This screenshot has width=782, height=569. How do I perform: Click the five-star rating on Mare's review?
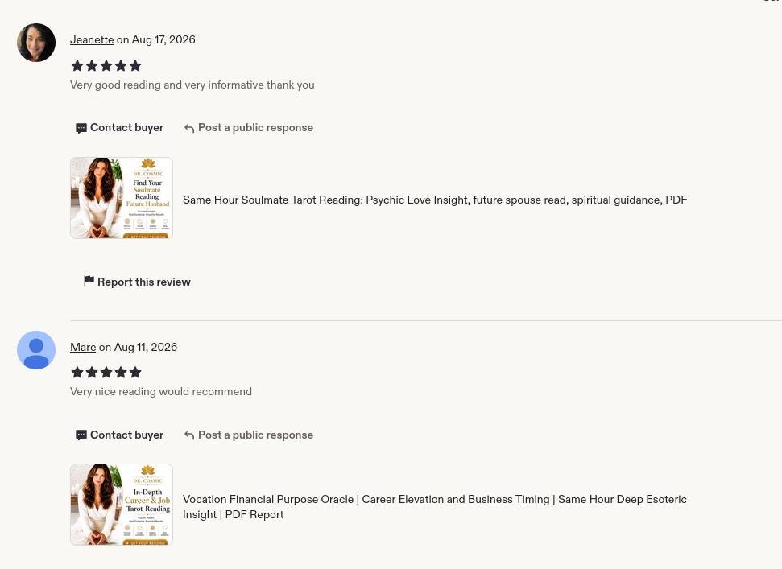(x=106, y=372)
